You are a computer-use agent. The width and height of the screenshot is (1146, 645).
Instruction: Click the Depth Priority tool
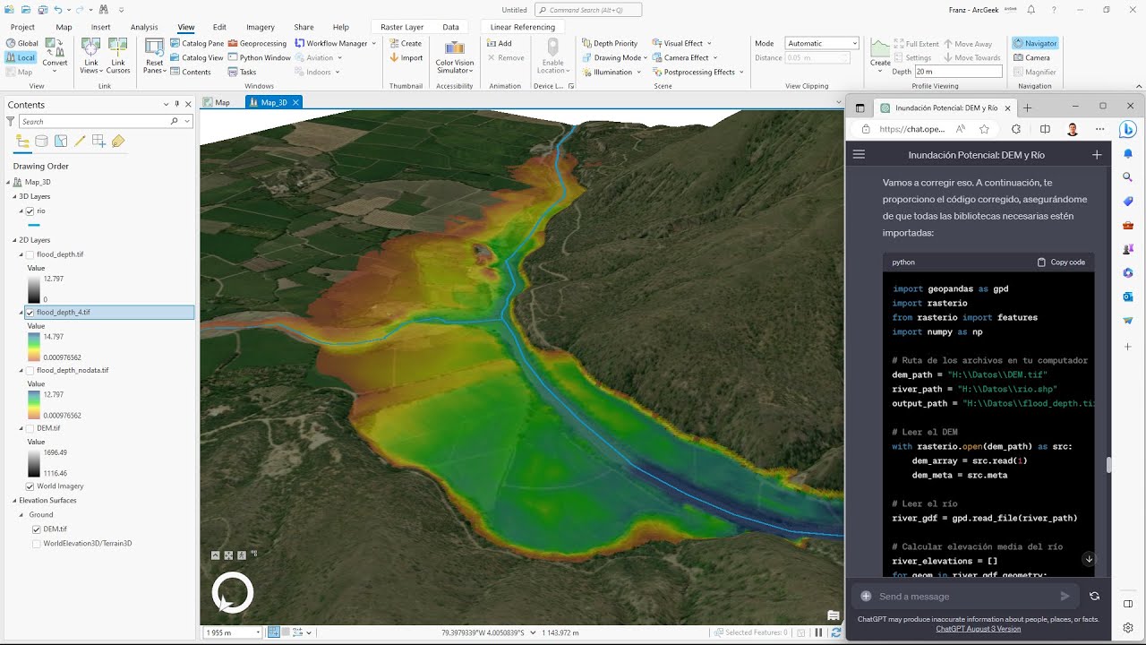click(610, 43)
